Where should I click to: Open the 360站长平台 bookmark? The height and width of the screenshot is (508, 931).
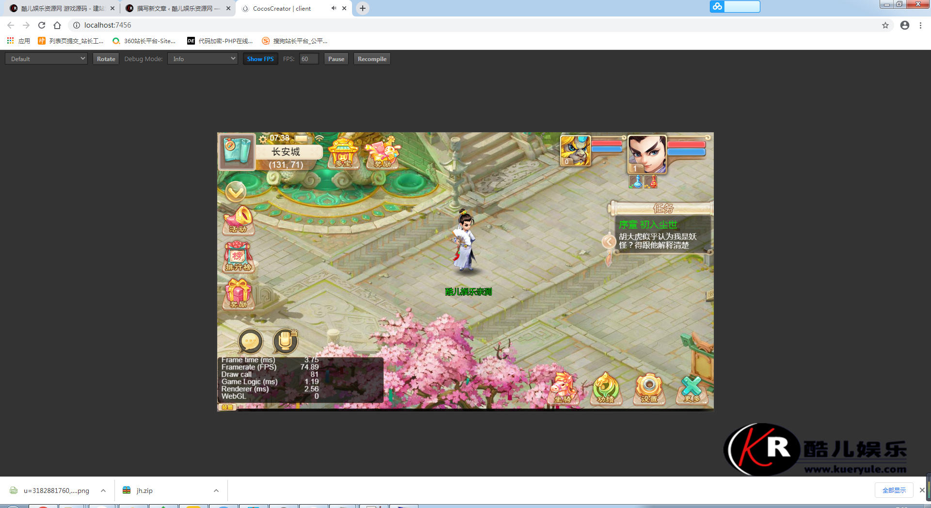coord(144,41)
